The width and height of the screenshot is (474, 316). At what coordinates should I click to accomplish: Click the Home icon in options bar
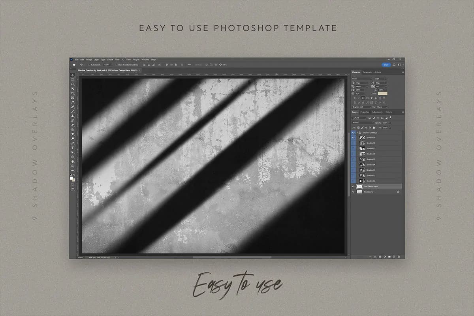click(73, 64)
